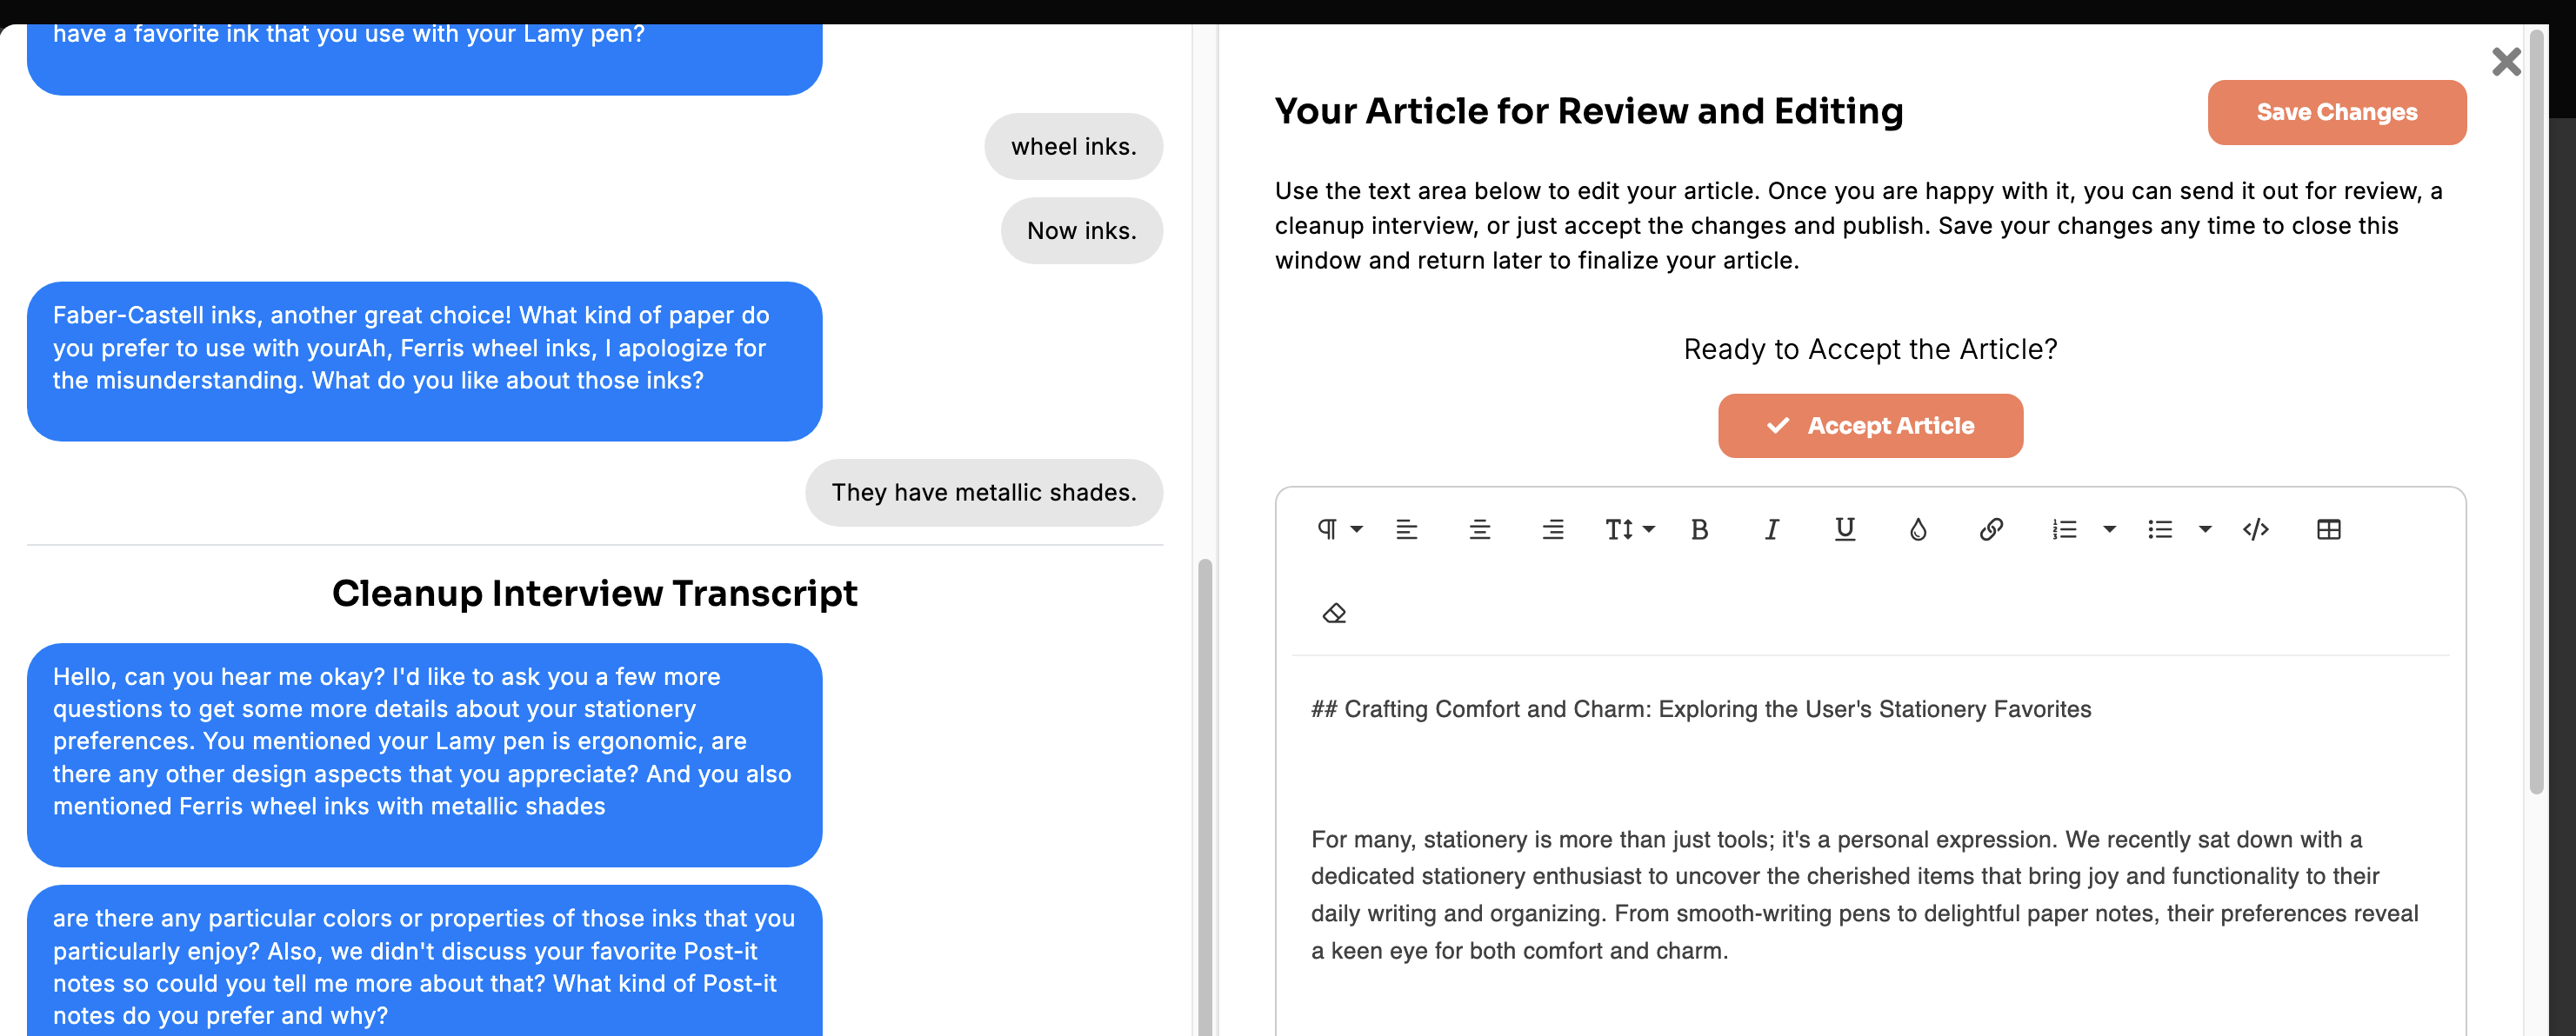This screenshot has width=2576, height=1036.
Task: Close the article editing panel
Action: pos(2506,62)
